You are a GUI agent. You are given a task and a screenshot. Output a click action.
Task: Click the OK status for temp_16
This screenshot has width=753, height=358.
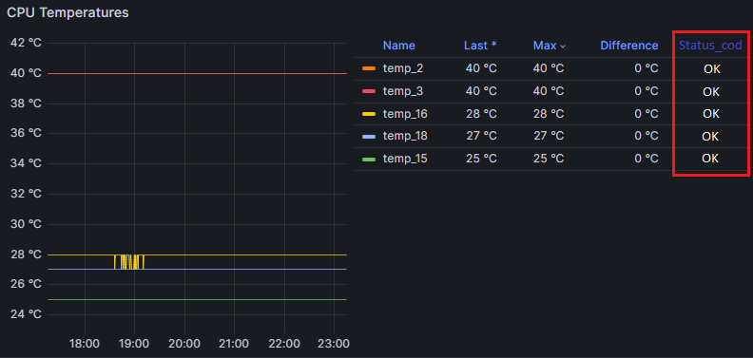pos(711,114)
